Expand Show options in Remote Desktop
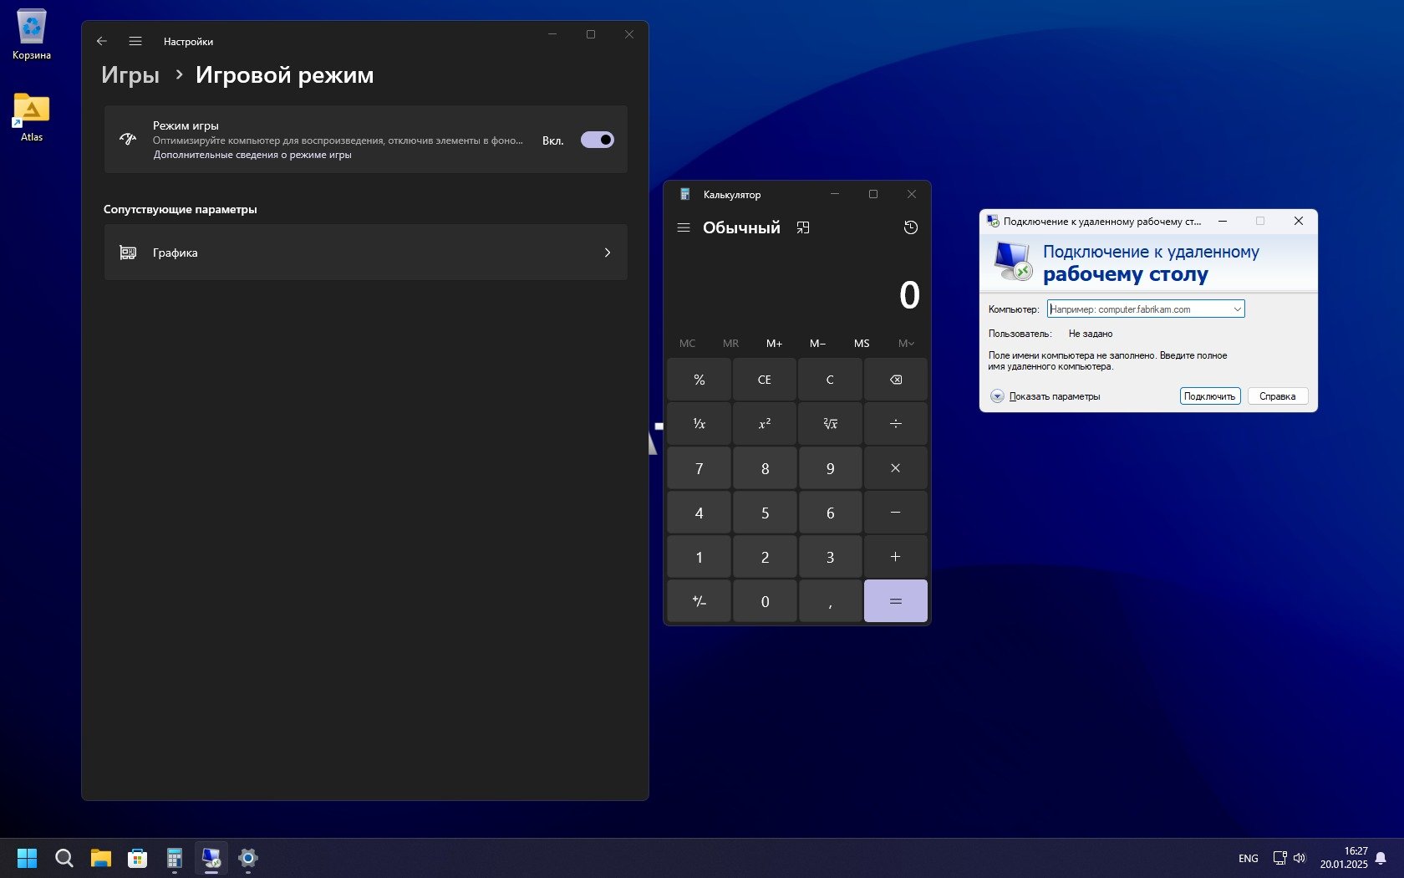1404x878 pixels. 997,396
